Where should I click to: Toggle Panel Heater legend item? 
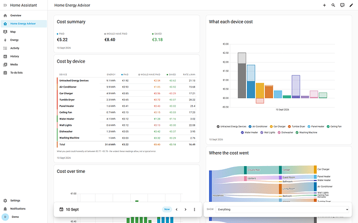[x=316, y=126]
